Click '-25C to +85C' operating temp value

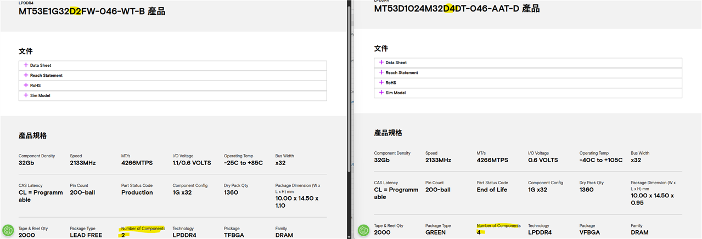tap(243, 163)
